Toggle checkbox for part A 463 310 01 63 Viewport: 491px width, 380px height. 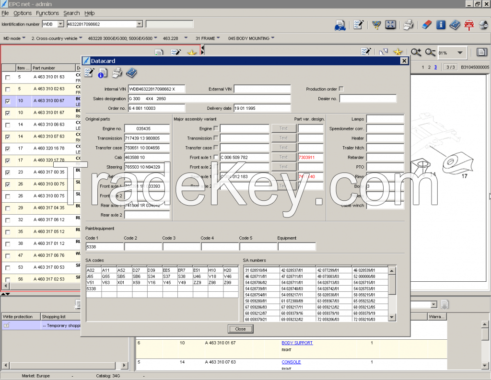coord(8,77)
